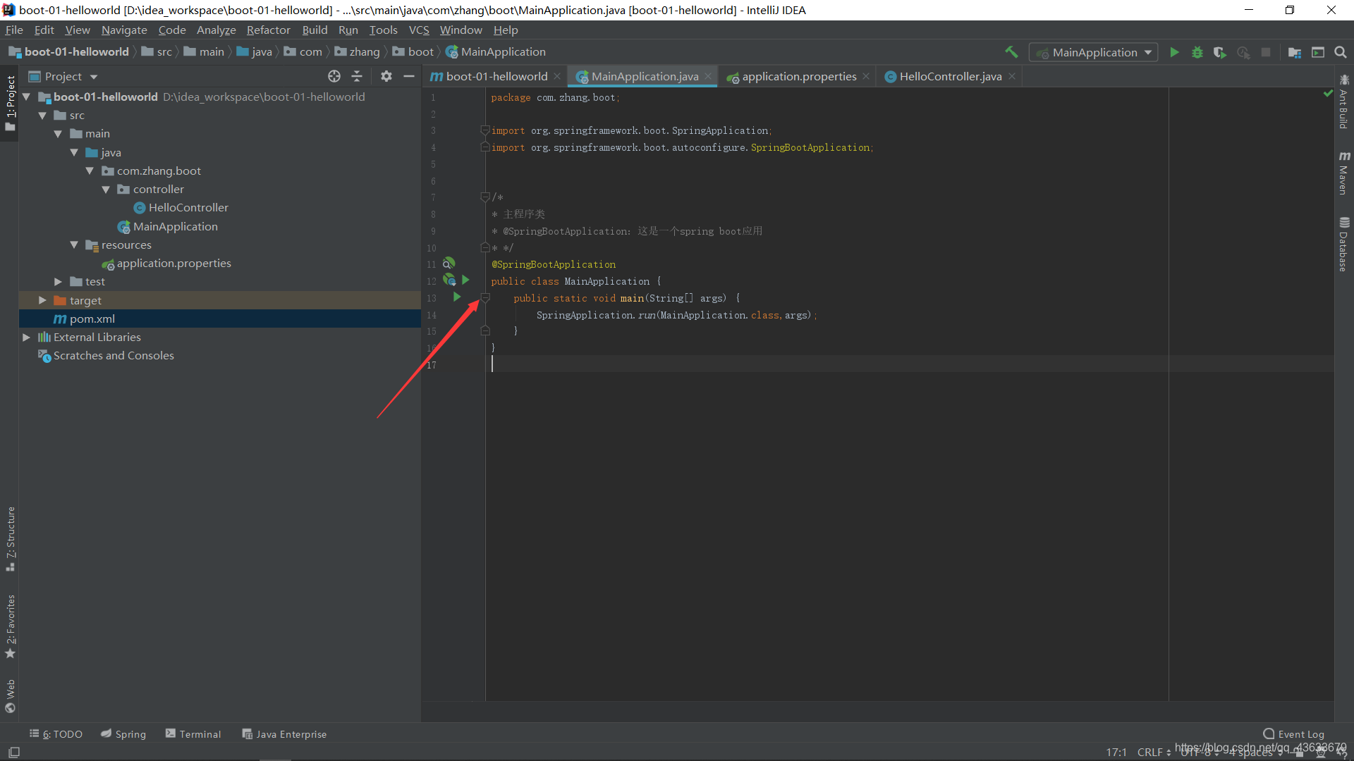The image size is (1354, 761).
Task: Click the boot breadcrumb in navigation bar
Action: click(x=413, y=52)
